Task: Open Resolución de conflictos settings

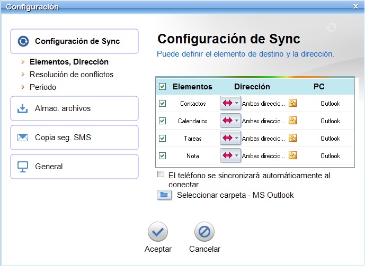Action: (x=71, y=75)
